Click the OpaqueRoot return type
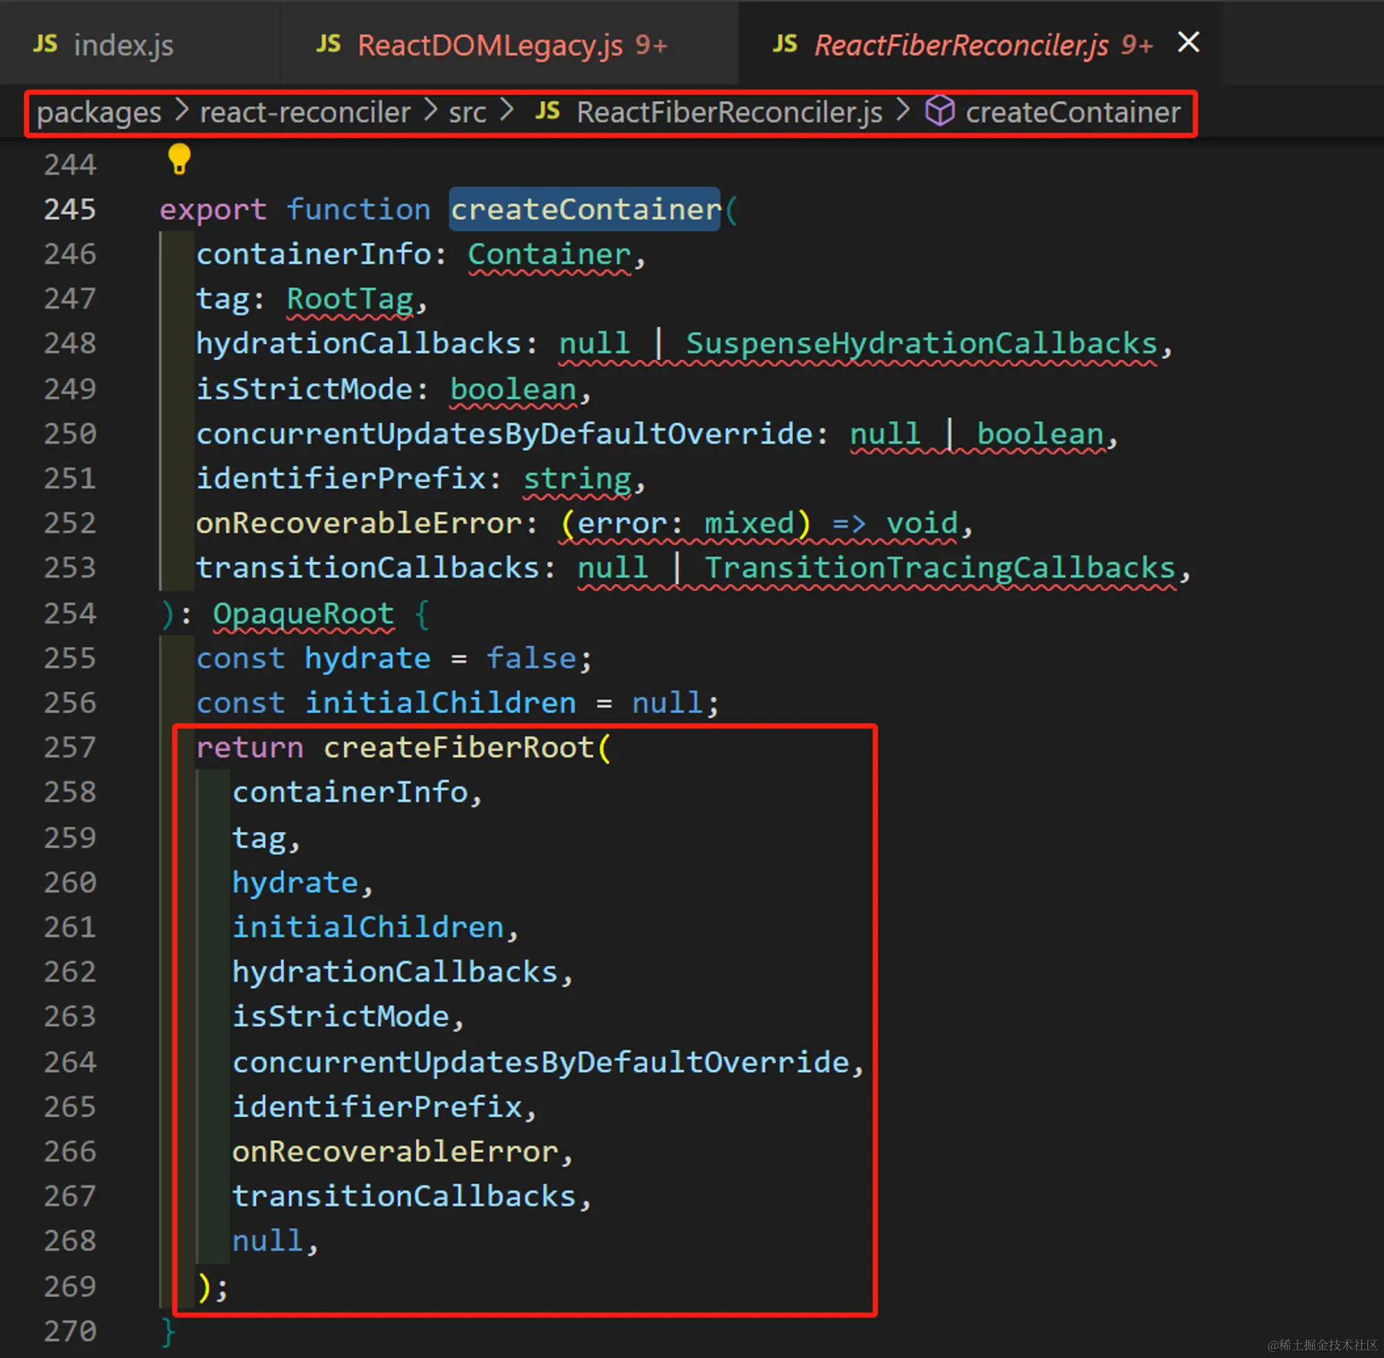 [303, 613]
